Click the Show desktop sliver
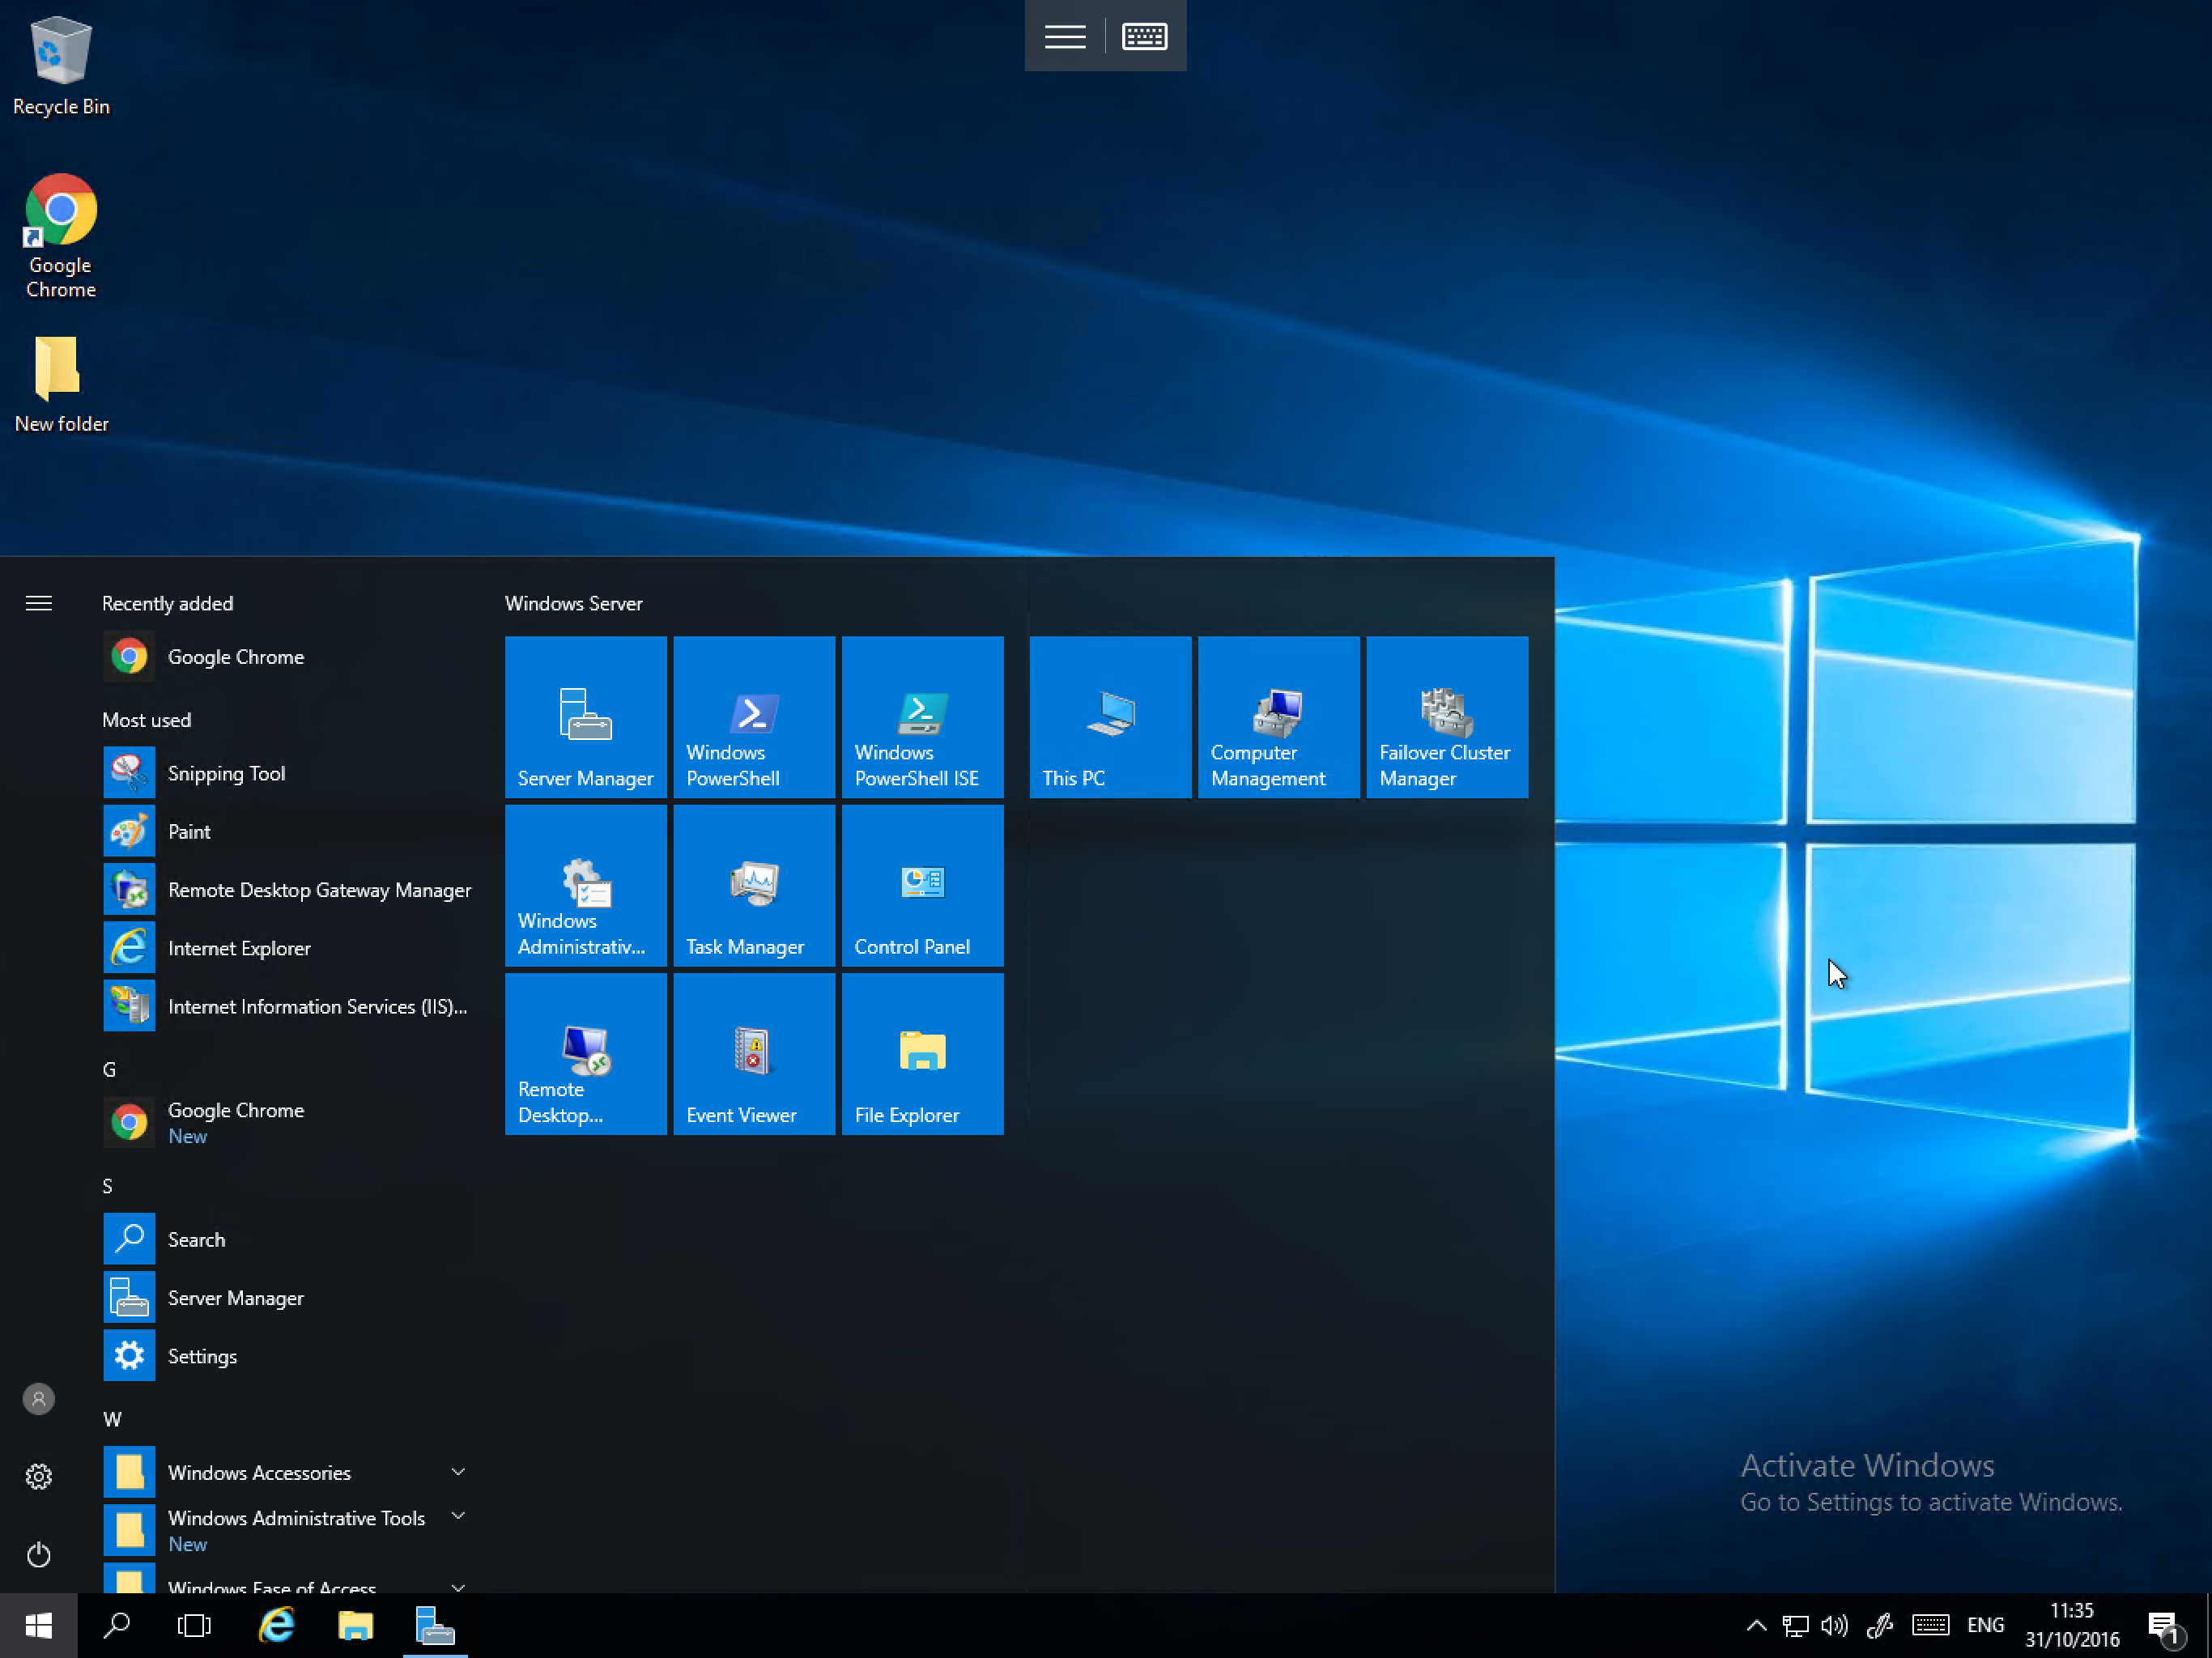The height and width of the screenshot is (1658, 2212). [x=2207, y=1626]
